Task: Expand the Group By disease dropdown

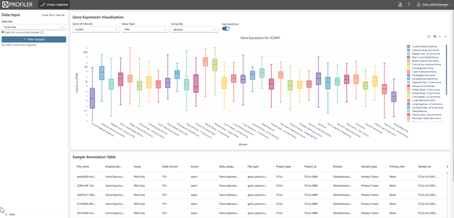Action: tap(194, 29)
